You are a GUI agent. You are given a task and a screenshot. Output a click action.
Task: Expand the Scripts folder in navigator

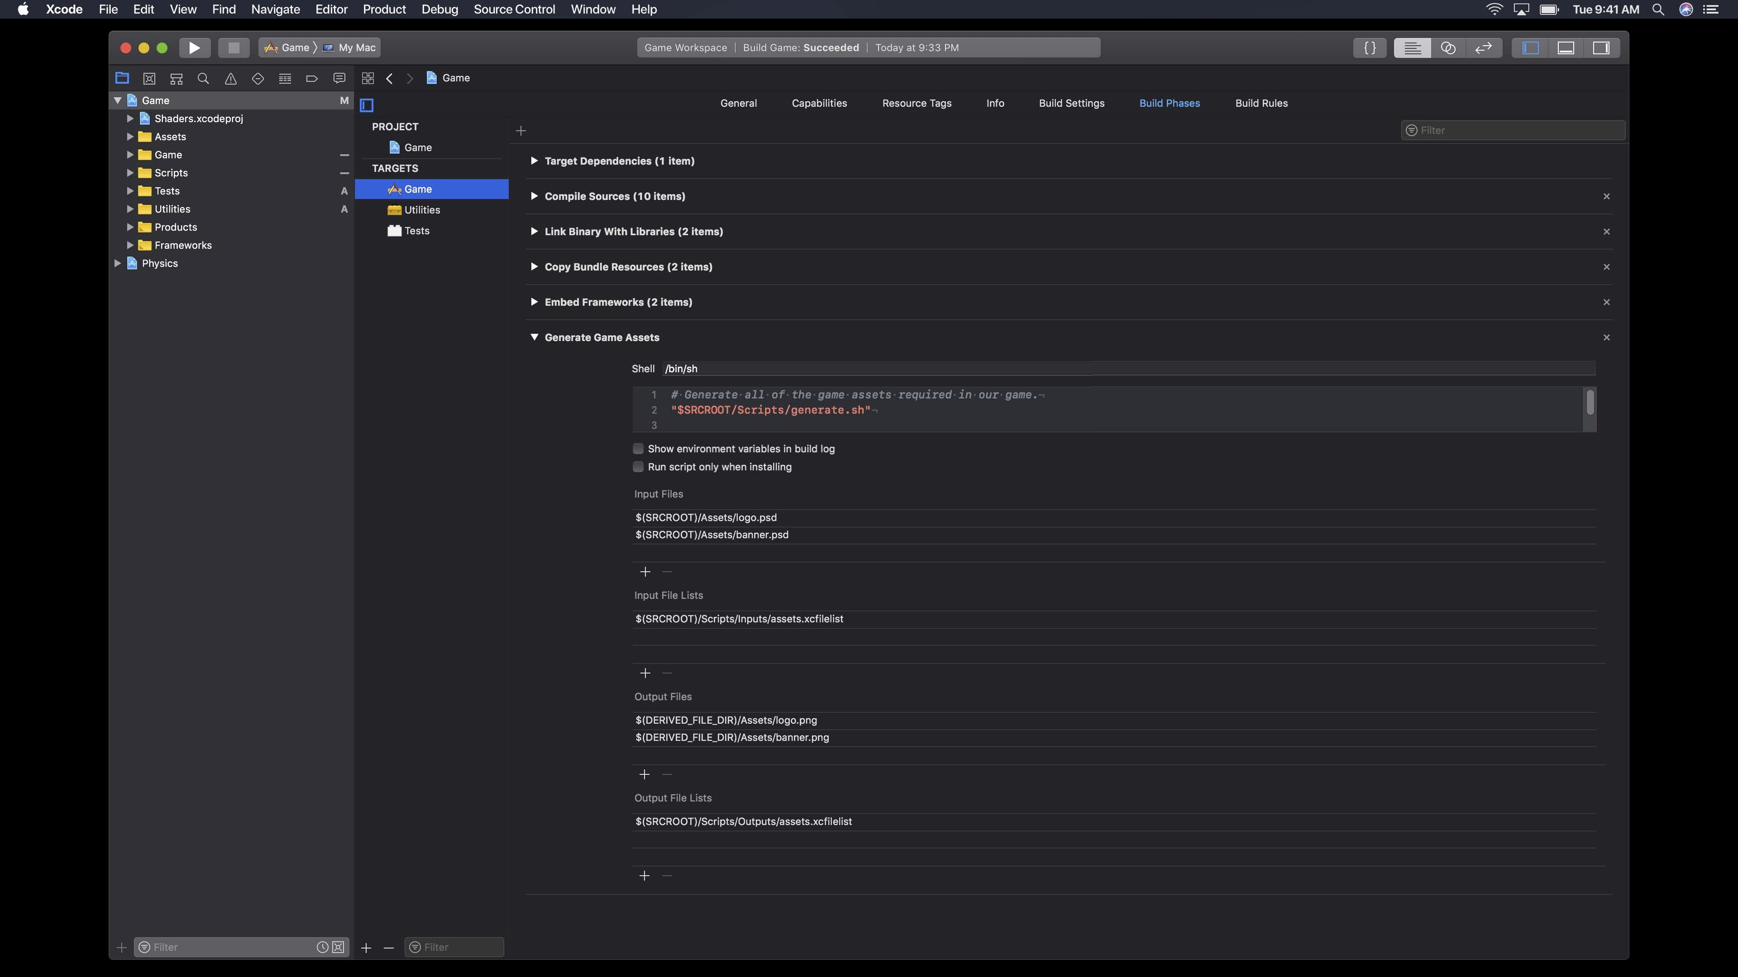(x=130, y=173)
